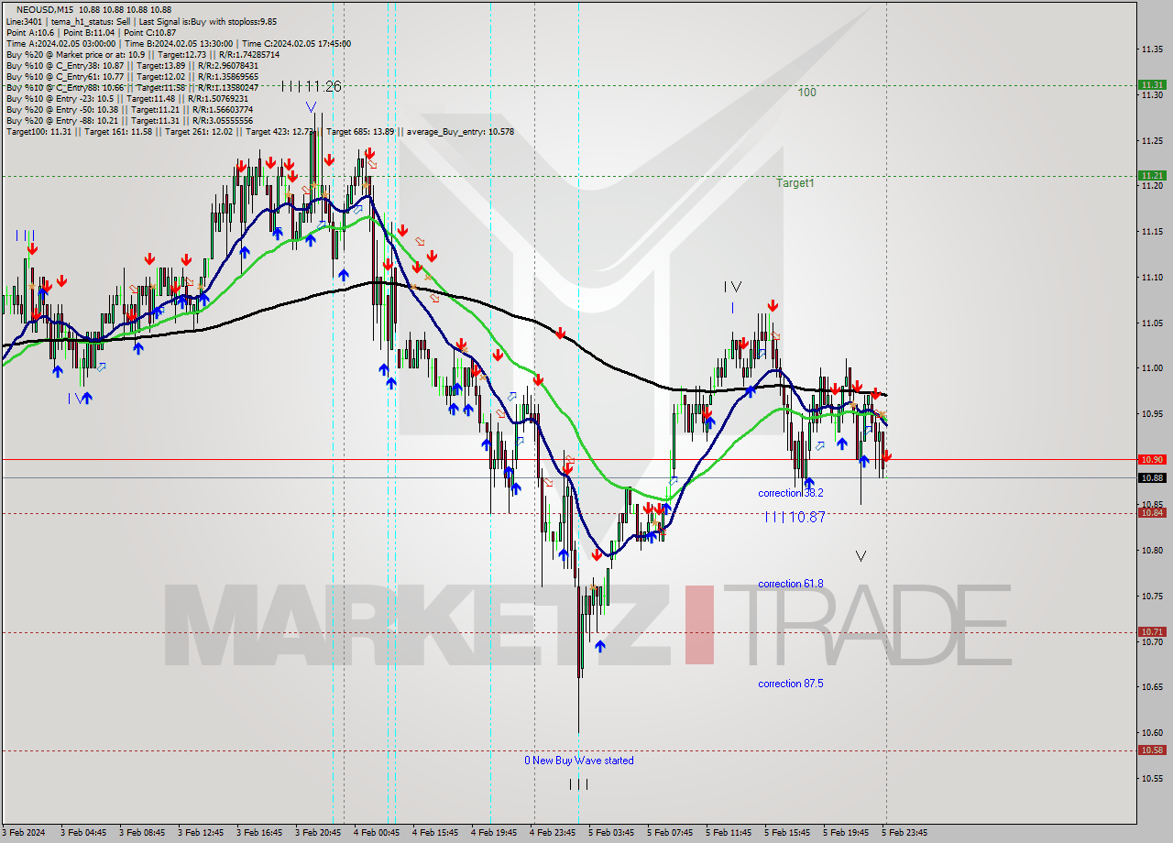Screen dimensions: 1173x843
Task: Select the 'Time A:2024.02.05 03:00:00' line
Action: [x=178, y=43]
